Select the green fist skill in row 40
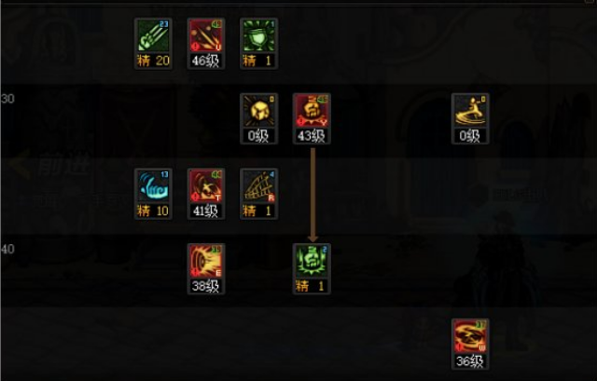Viewport: 597px width, 381px height. pyautogui.click(x=312, y=262)
